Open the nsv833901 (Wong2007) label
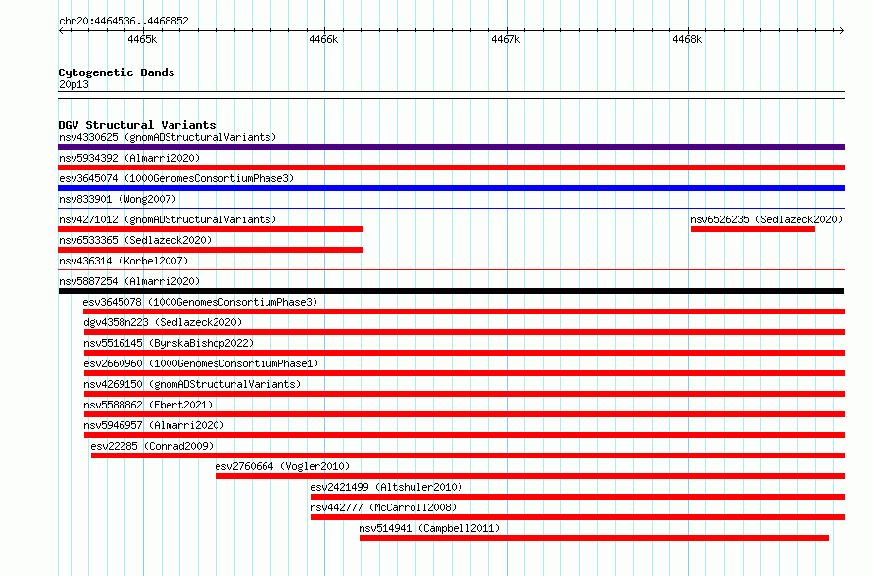 [118, 199]
